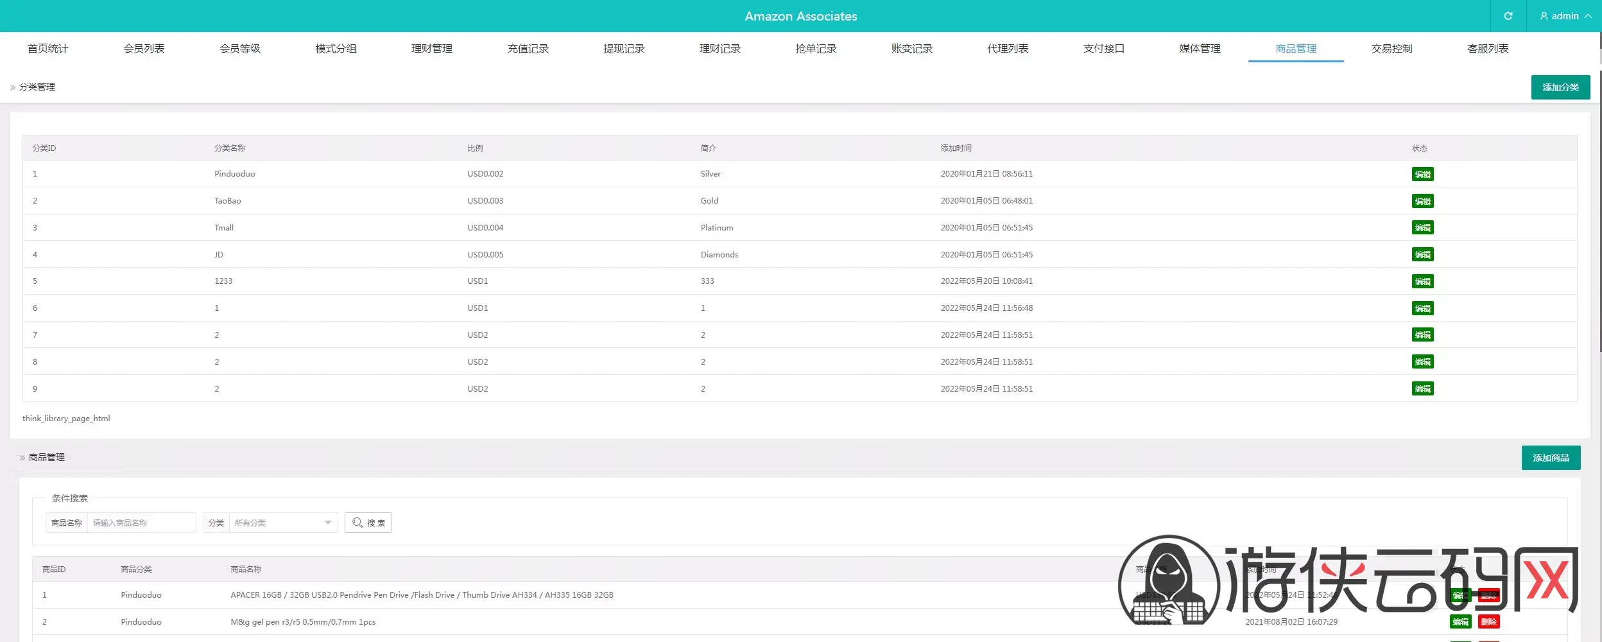The width and height of the screenshot is (1602, 642).
Task: Edit the category with ID 9
Action: pos(1422,388)
